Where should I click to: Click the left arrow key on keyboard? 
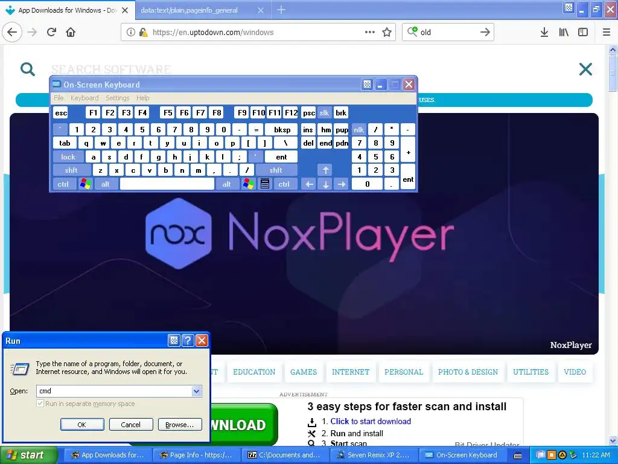point(310,184)
